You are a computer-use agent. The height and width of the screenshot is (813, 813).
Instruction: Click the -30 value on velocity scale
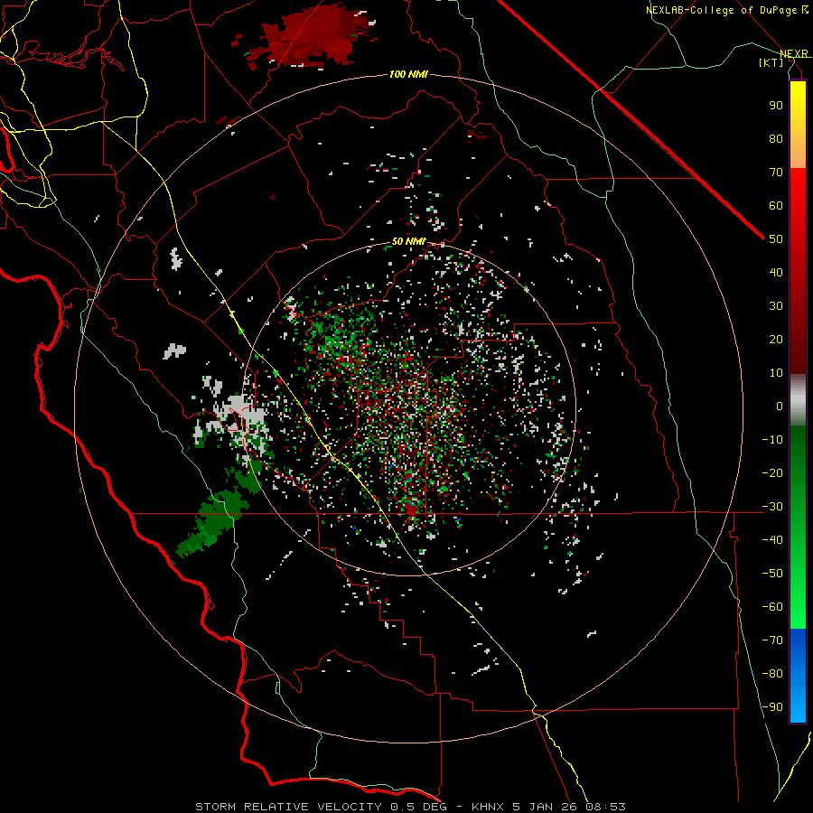coord(772,507)
